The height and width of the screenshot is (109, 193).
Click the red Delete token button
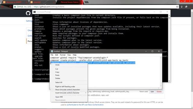(159, 92)
